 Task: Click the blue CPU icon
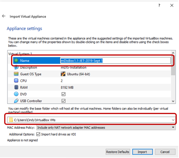point(16,80)
